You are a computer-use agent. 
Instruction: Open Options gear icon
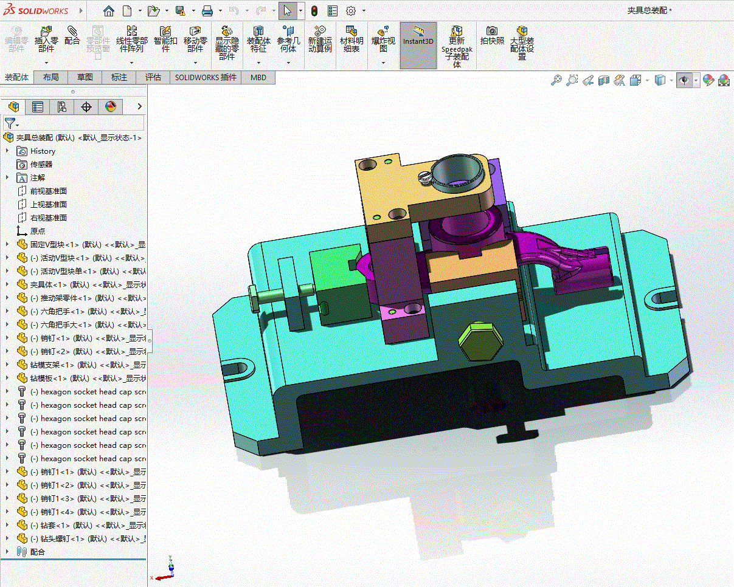pos(351,11)
